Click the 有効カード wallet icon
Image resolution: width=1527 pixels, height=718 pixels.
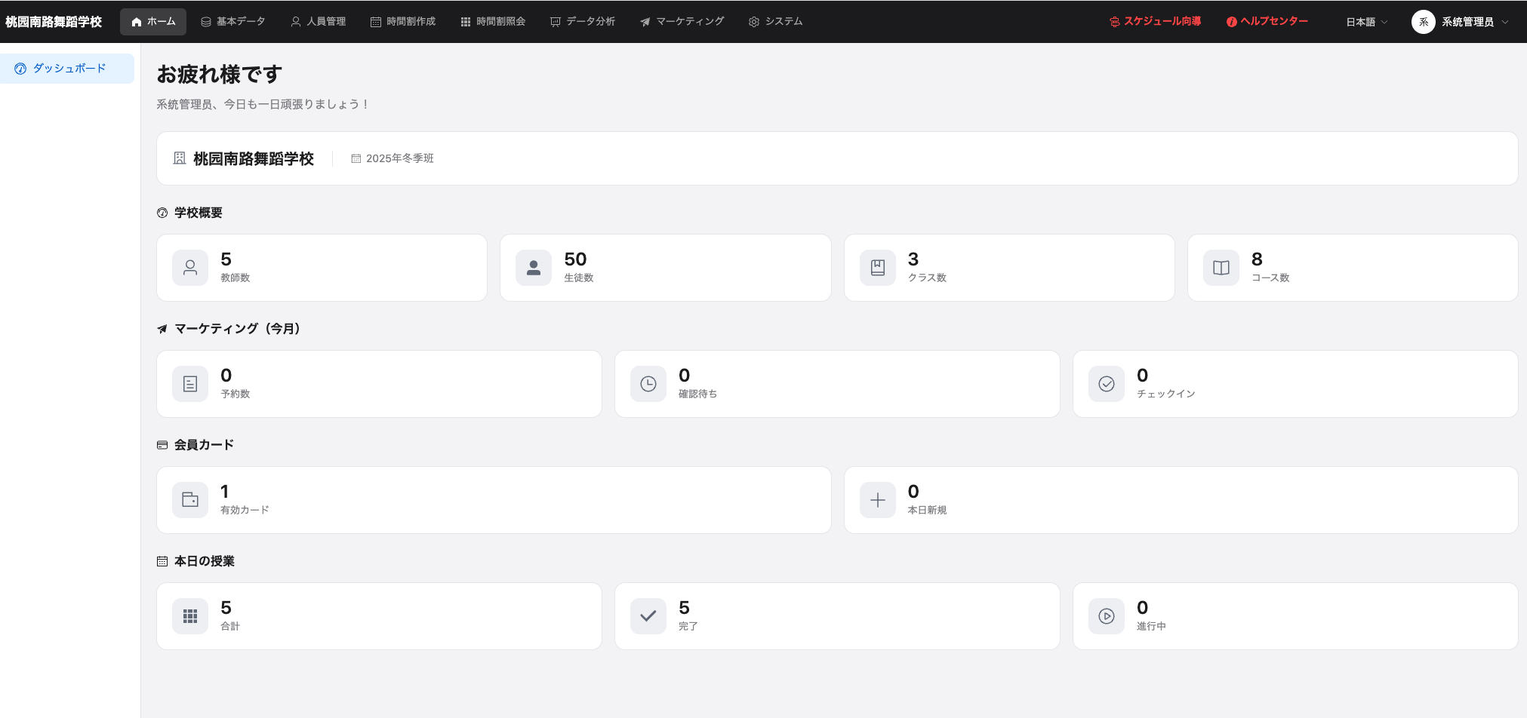point(190,500)
